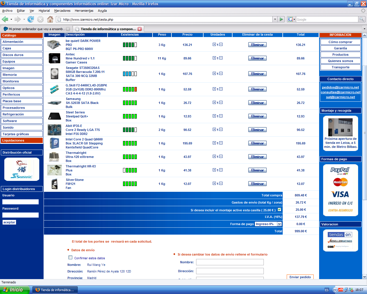Screen dimensions: 367x294
Task: Switch to Mi primer ordenador tab
Action: pyautogui.click(x=36, y=29)
